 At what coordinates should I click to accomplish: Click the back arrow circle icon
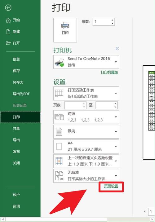8,8
